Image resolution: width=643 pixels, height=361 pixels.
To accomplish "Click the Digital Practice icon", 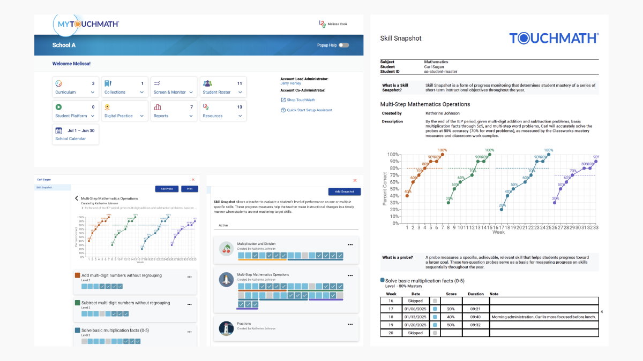I will [107, 107].
